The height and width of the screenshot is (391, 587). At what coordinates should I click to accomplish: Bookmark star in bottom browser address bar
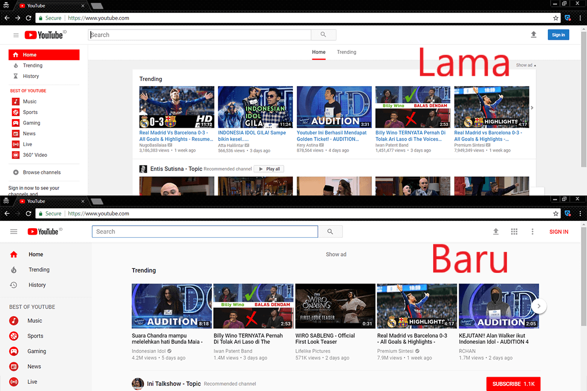555,213
